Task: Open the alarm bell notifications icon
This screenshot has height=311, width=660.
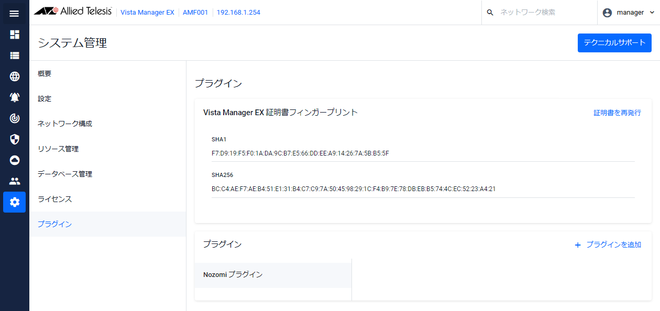Action: tap(15, 97)
